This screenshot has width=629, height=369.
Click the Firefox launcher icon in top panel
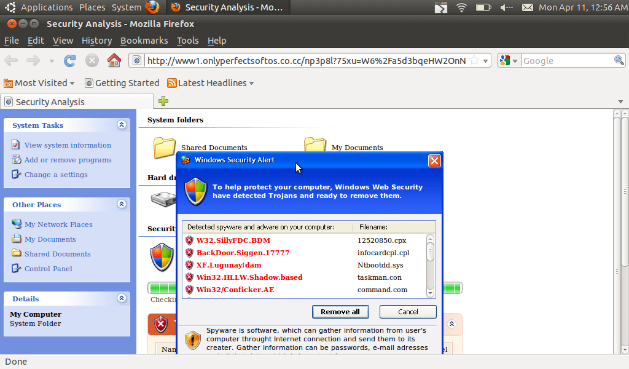152,7
